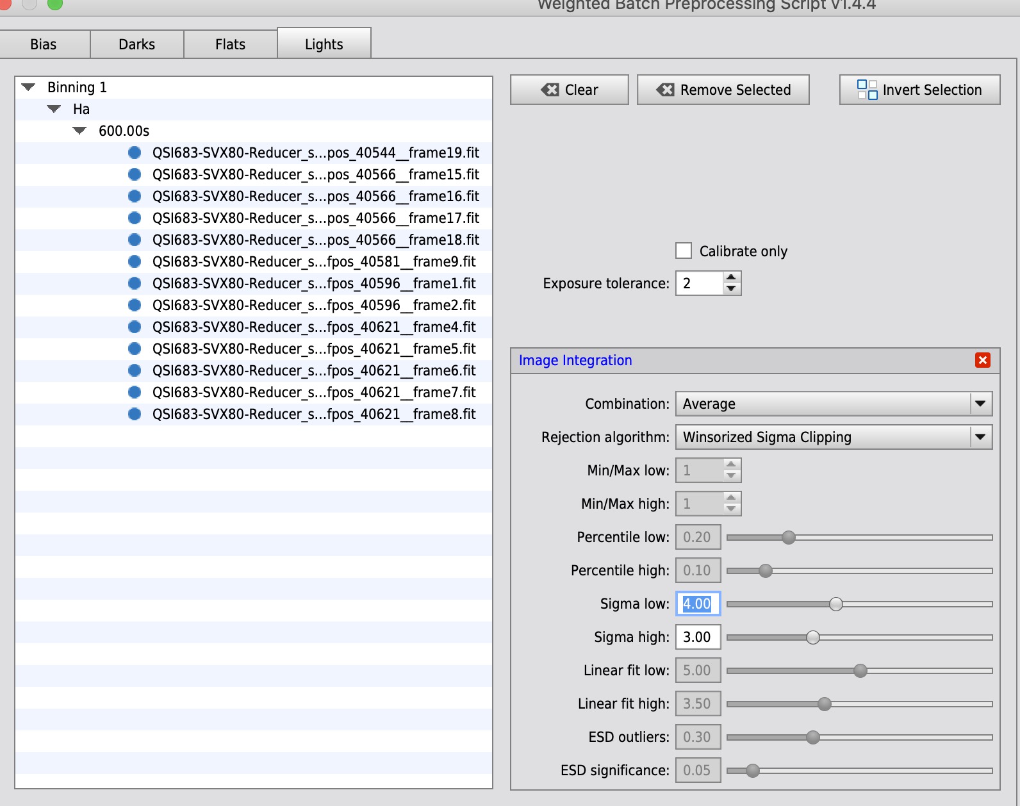The height and width of the screenshot is (806, 1020).
Task: Select file ending frame19.fit
Action: [254, 152]
